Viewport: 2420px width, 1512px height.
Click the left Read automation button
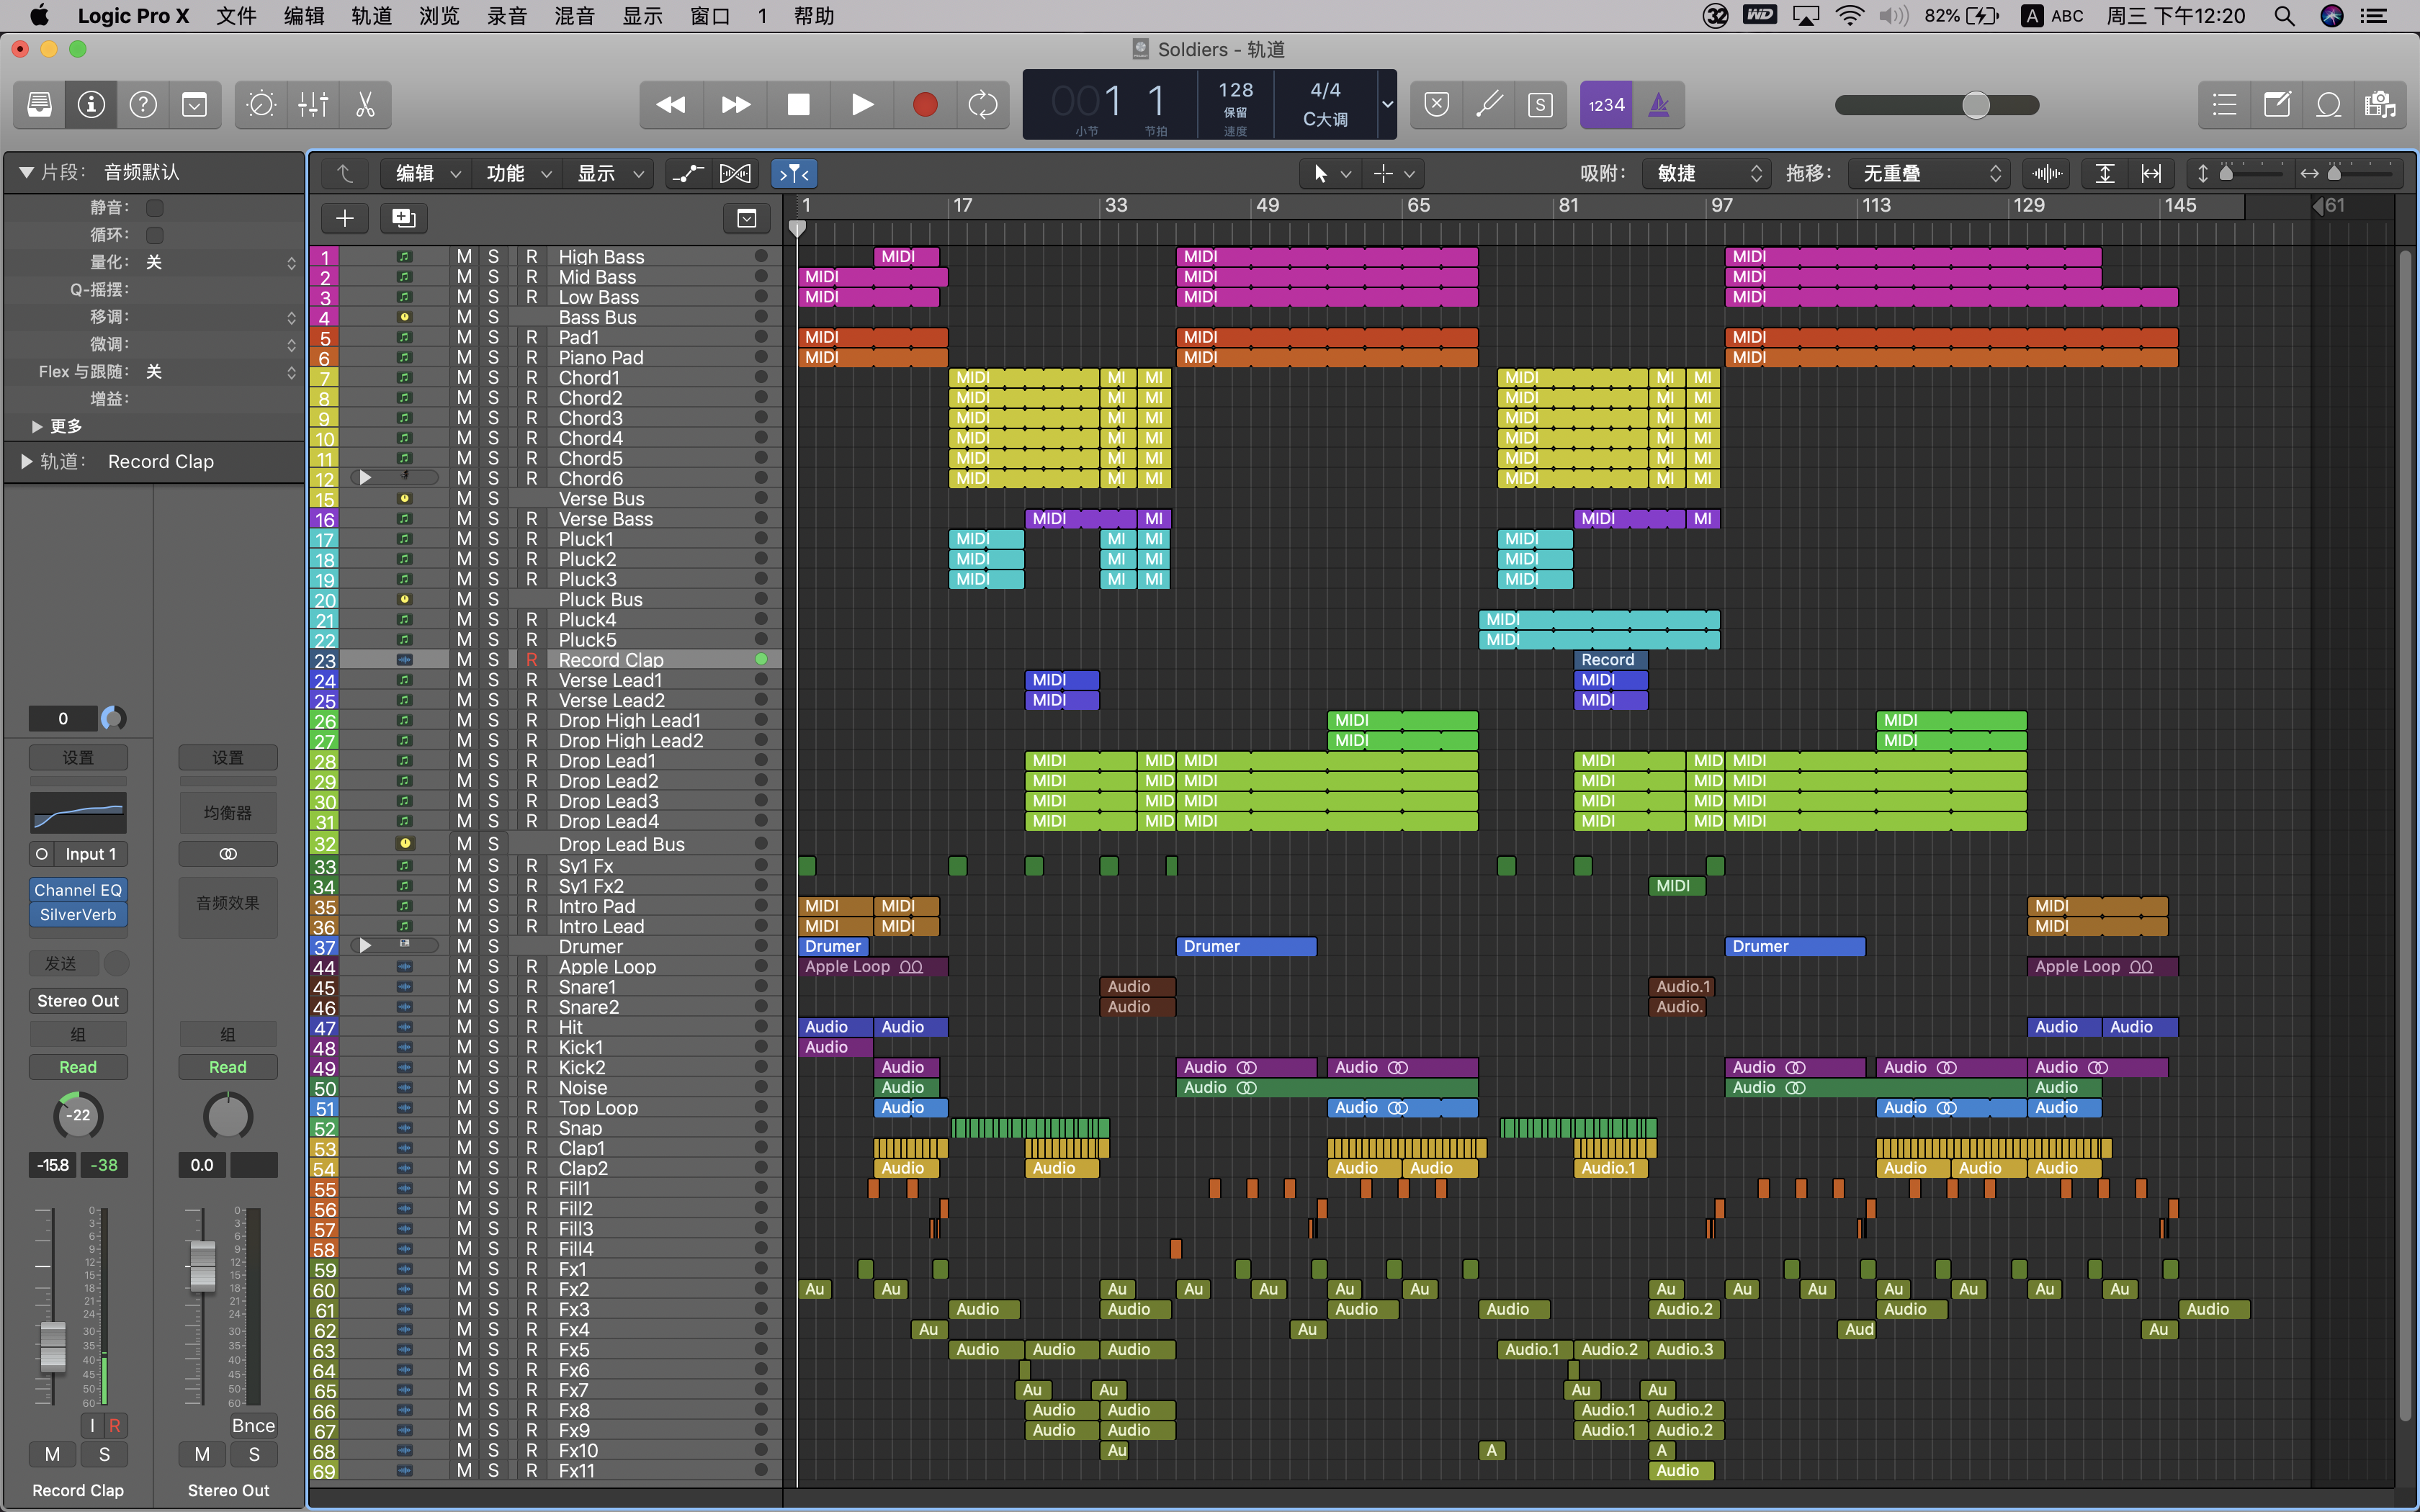(78, 1067)
